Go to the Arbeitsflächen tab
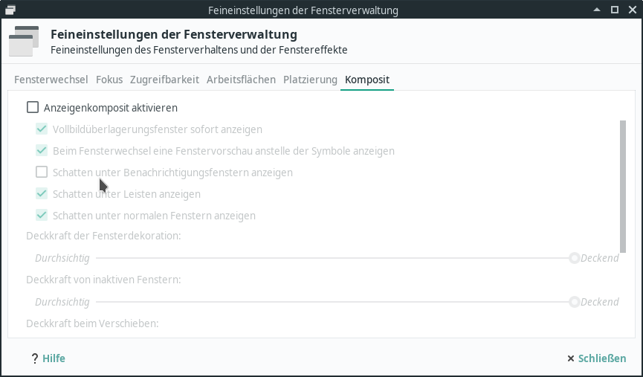Image resolution: width=643 pixels, height=377 pixels. click(241, 80)
